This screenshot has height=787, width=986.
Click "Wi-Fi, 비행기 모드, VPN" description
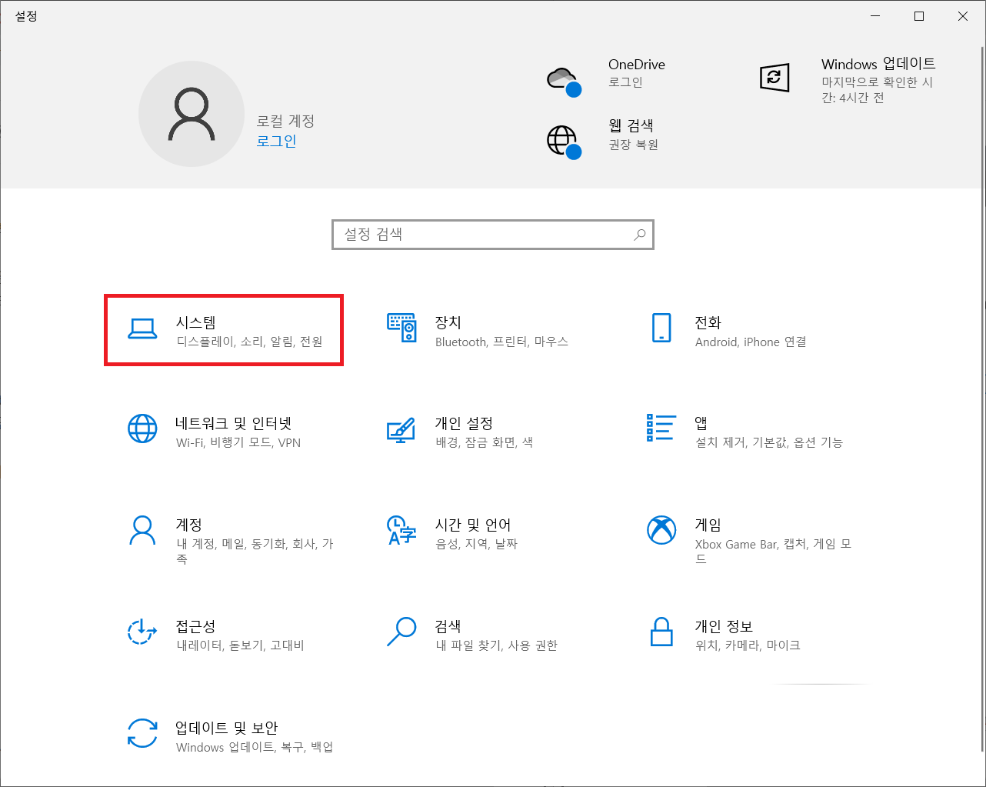click(x=238, y=442)
